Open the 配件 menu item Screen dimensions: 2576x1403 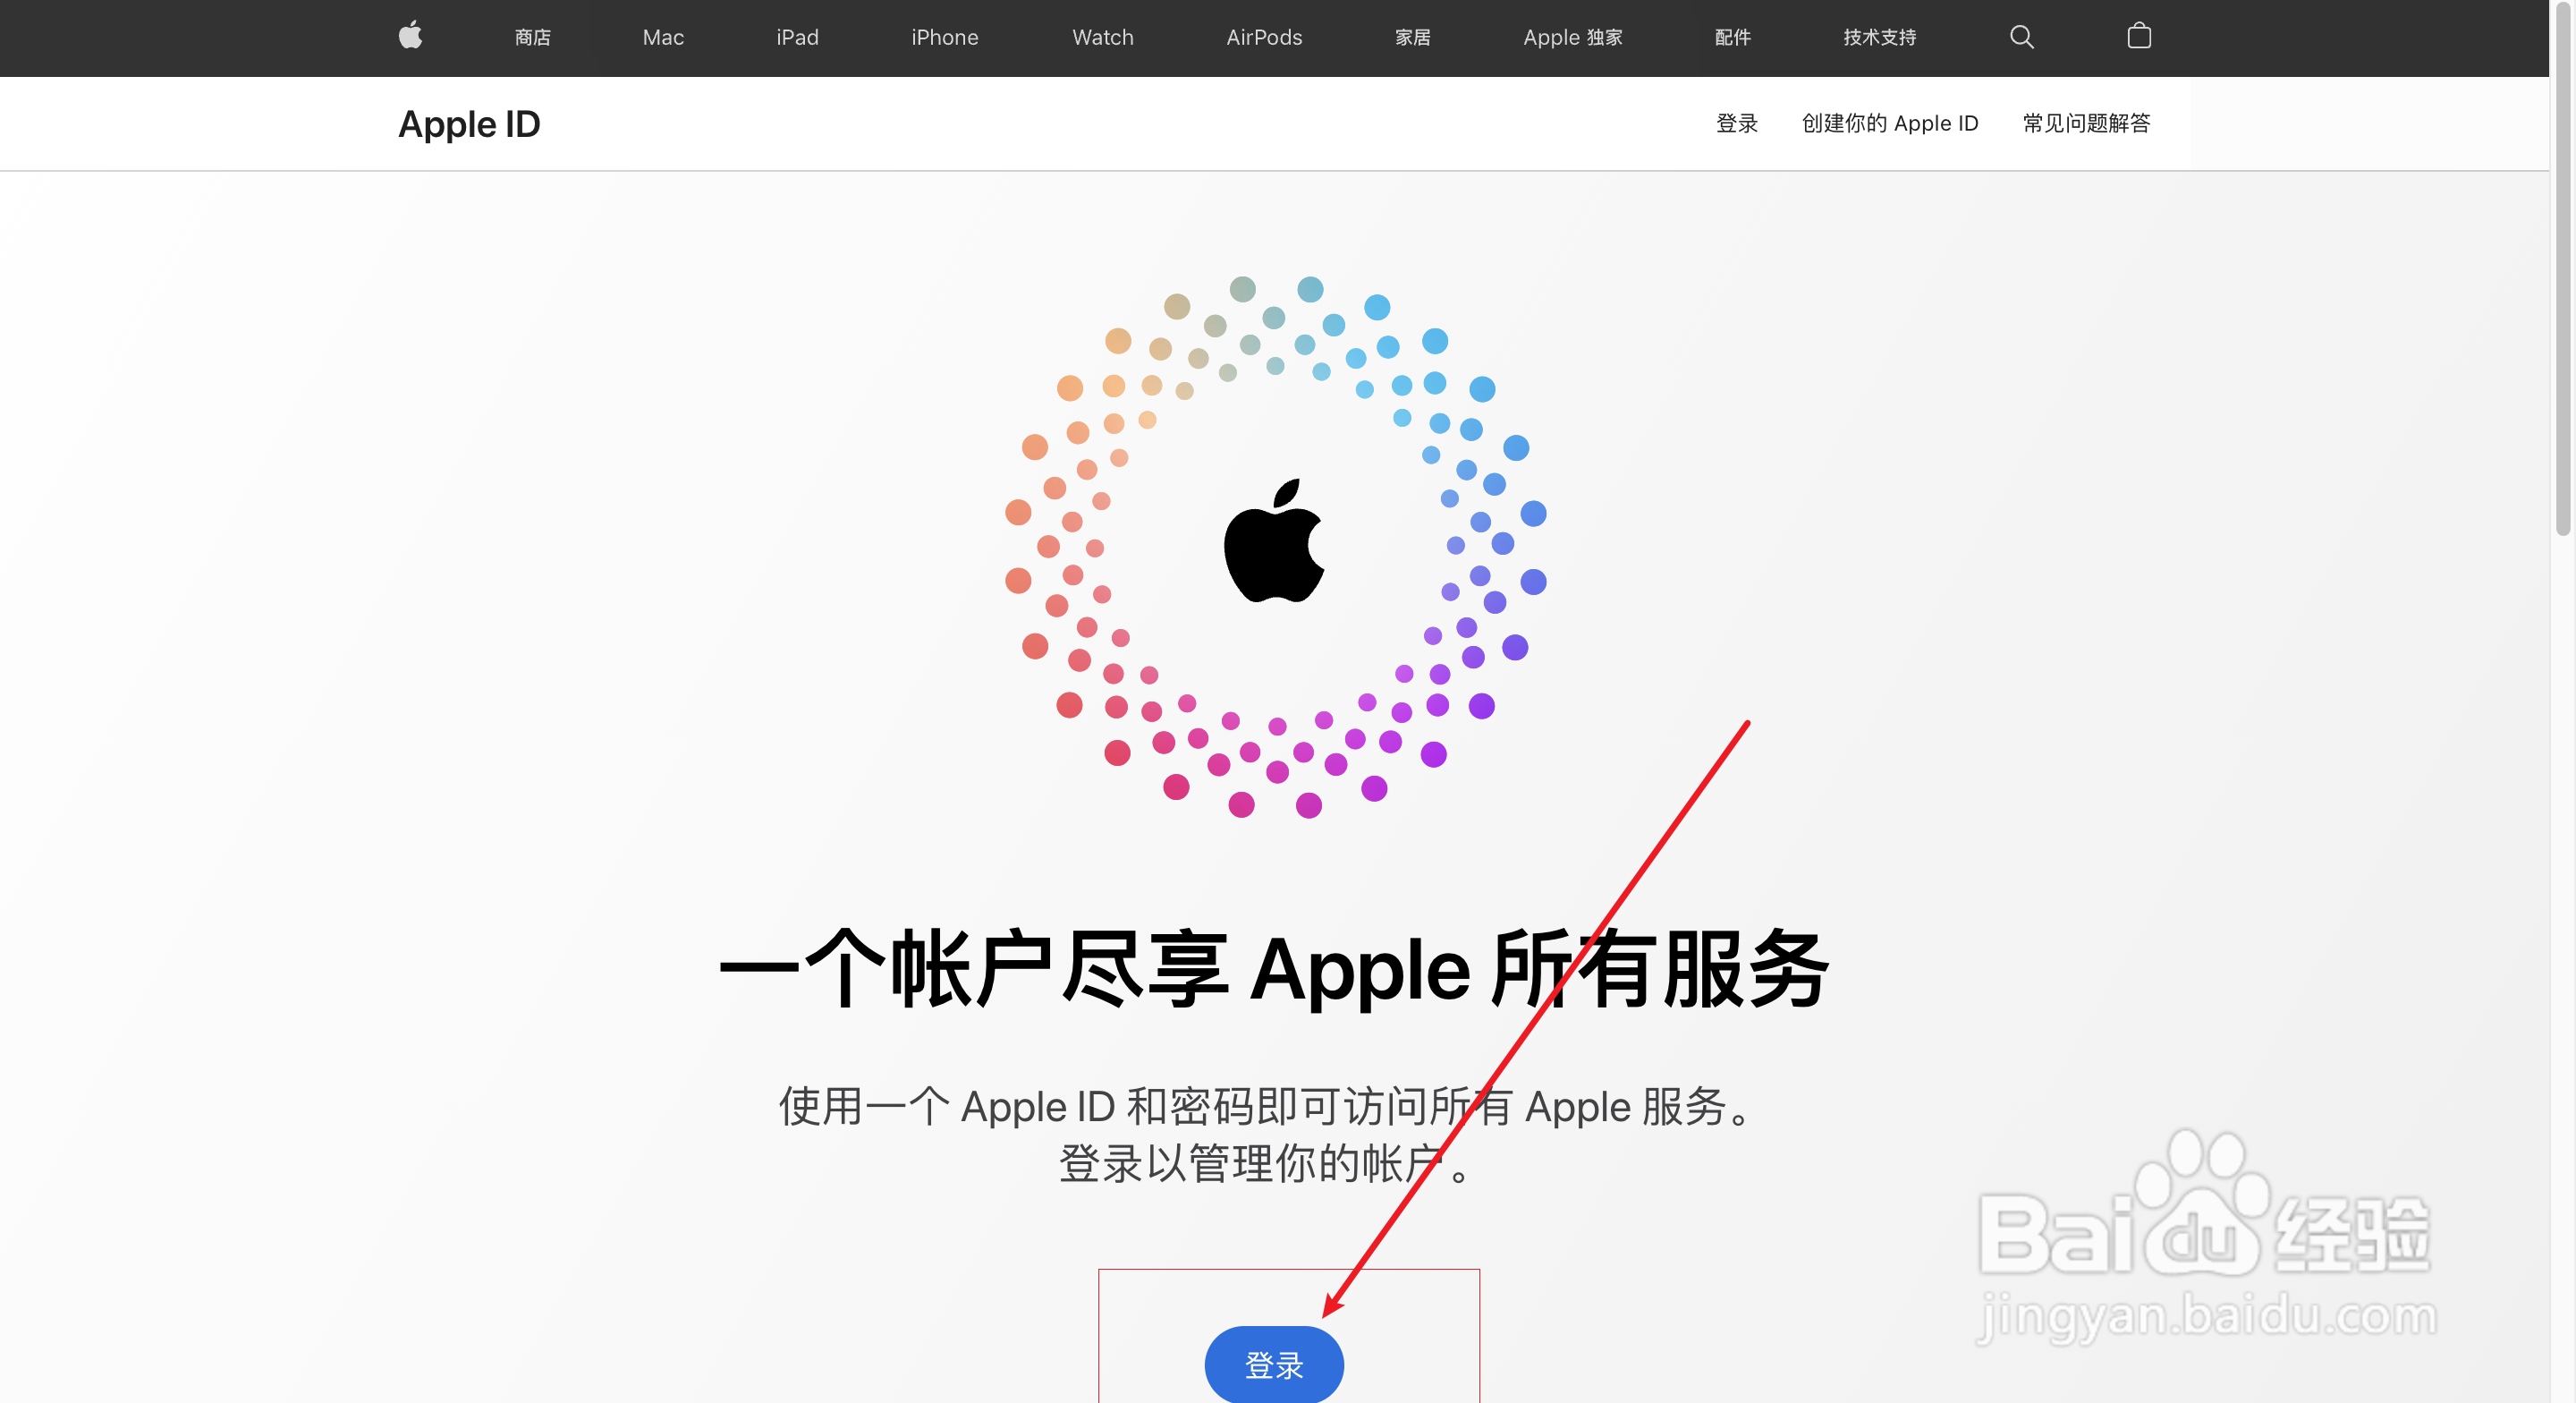1733,38
